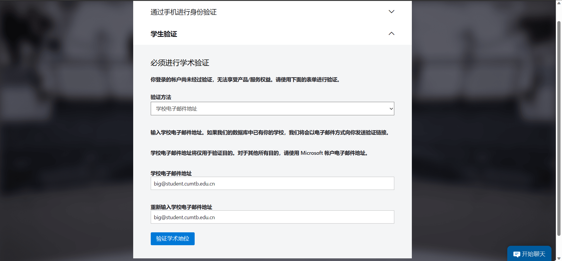The width and height of the screenshot is (562, 261).
Task: Click the small arrow in the 验证方法 select box
Action: 391,109
